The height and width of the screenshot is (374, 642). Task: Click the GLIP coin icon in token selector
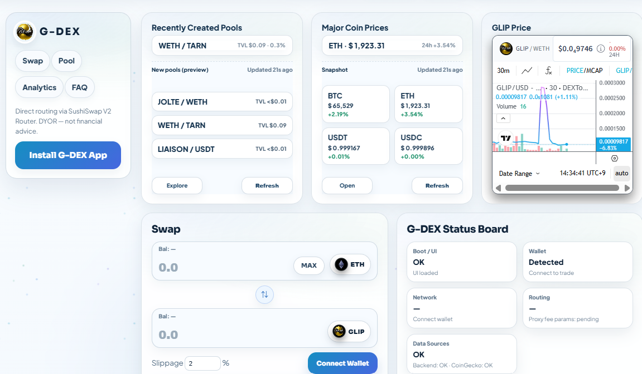[339, 331]
